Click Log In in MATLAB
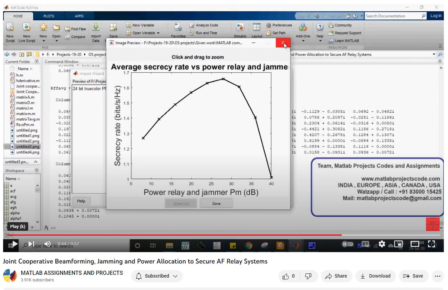Screen dimensions: 448x290 pyautogui.click(x=436, y=16)
